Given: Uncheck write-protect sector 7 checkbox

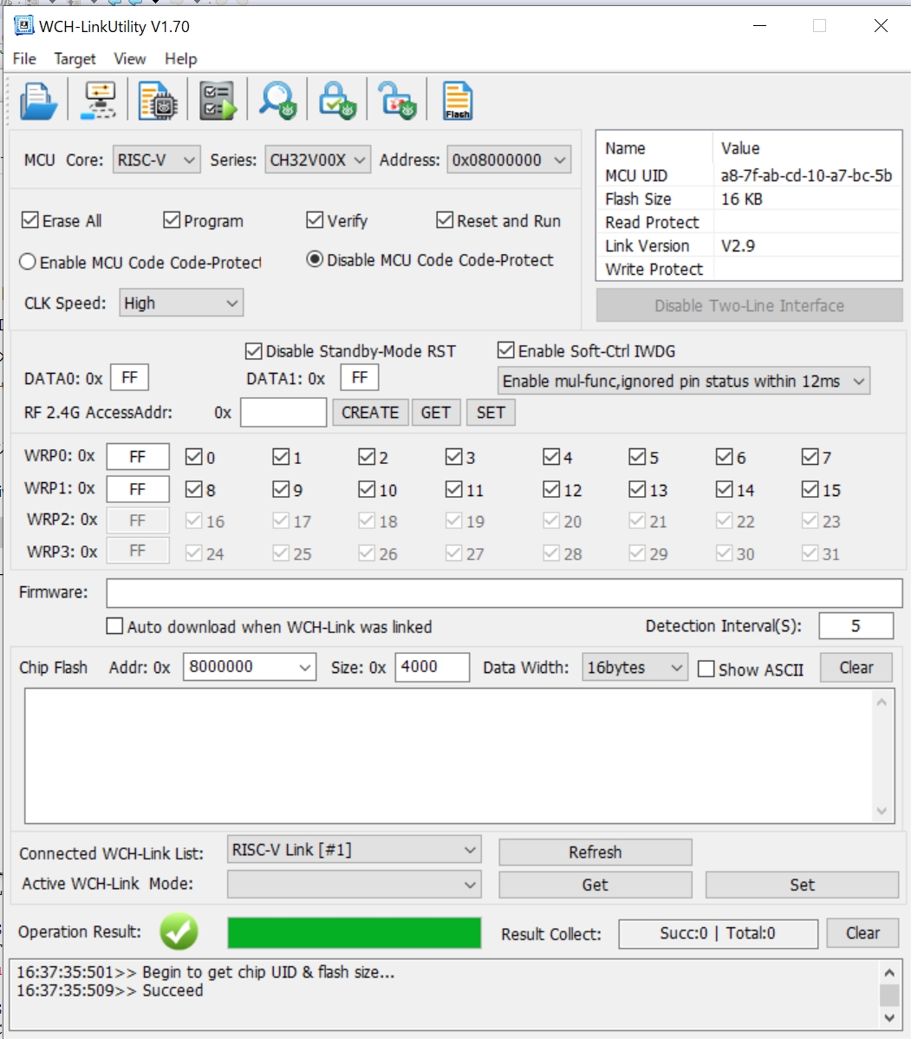Looking at the screenshot, I should click(x=810, y=456).
